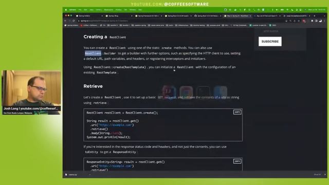Reload the current browser page
This screenshot has height=185, width=329.
74,21
